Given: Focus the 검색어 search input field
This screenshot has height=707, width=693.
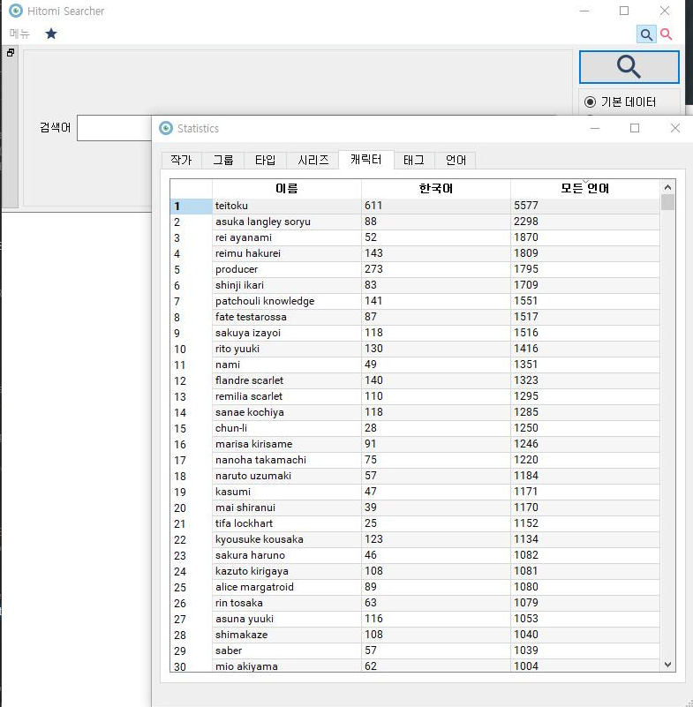Looking at the screenshot, I should click(115, 128).
